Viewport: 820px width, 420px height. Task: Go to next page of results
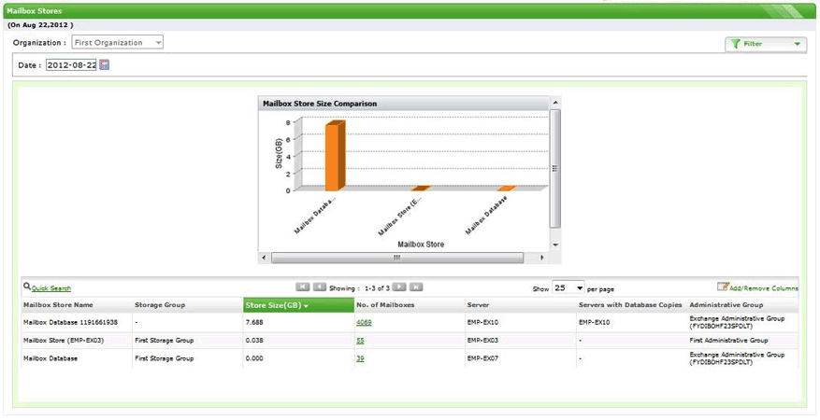pos(399,287)
